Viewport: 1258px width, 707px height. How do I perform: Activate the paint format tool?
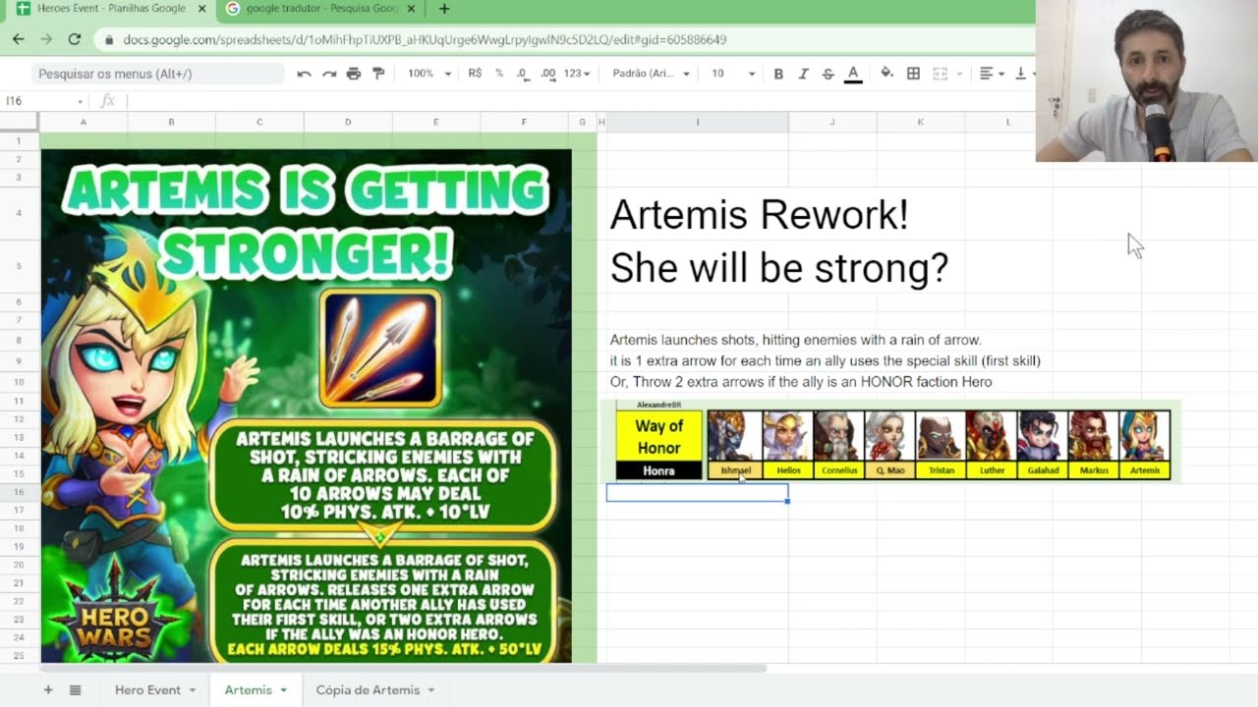(x=378, y=74)
